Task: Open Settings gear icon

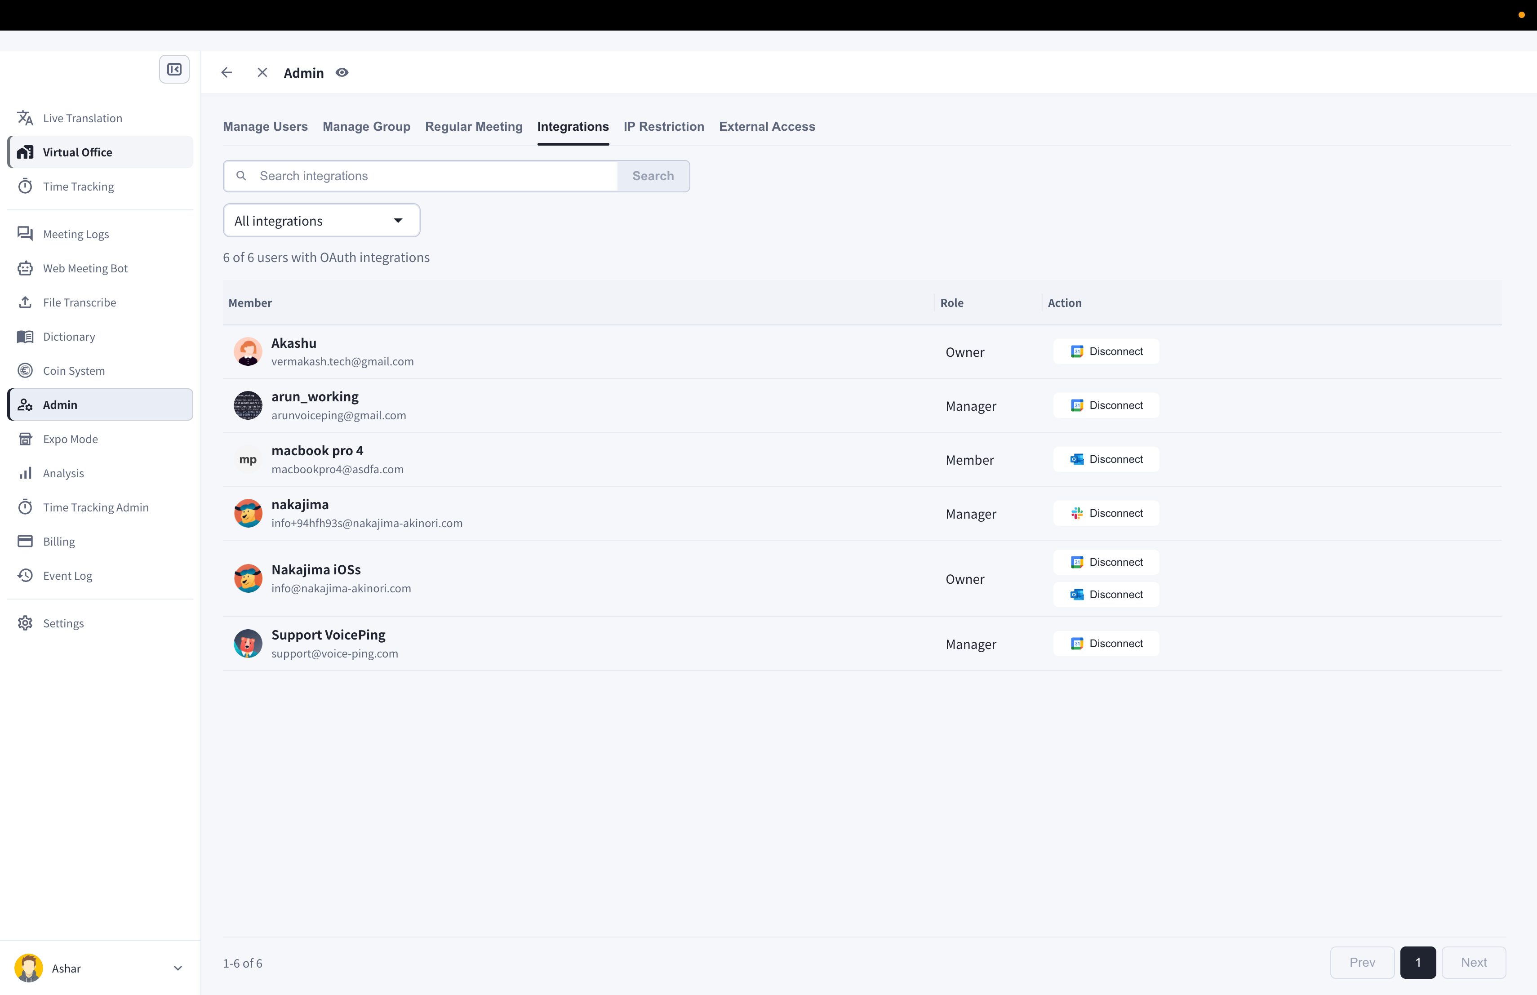Action: coord(25,623)
